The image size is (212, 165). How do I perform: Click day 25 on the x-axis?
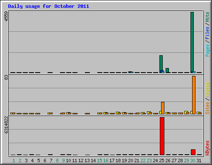(161, 160)
